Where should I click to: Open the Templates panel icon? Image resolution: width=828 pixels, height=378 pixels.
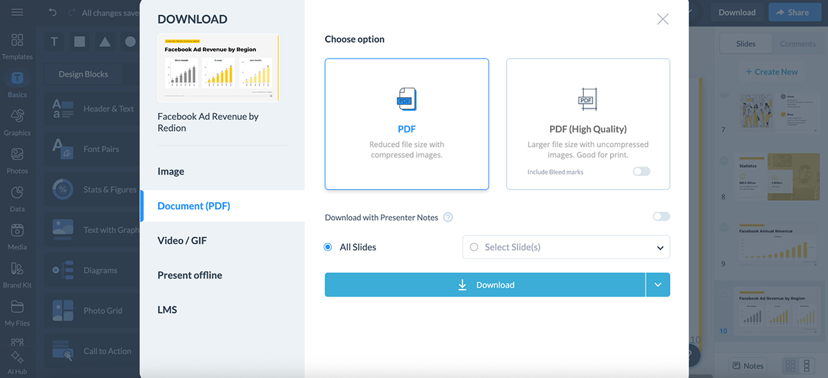[x=17, y=41]
